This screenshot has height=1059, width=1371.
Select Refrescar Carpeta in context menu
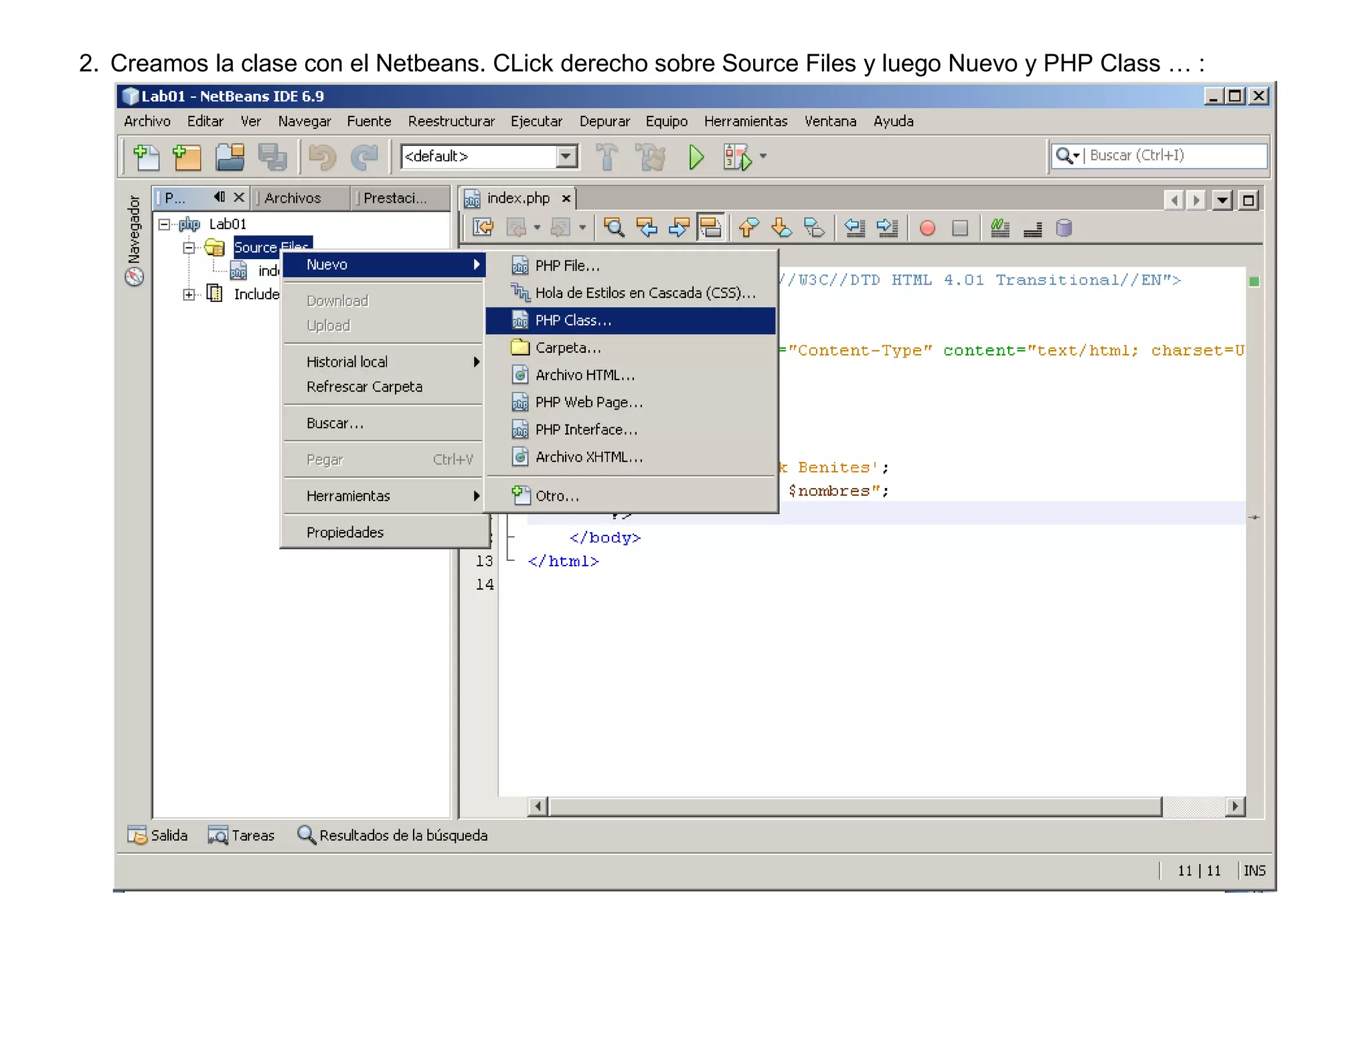coord(384,387)
